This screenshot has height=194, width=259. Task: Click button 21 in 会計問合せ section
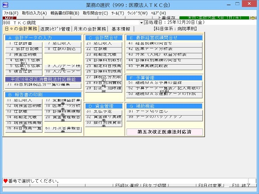(x=104, y=45)
